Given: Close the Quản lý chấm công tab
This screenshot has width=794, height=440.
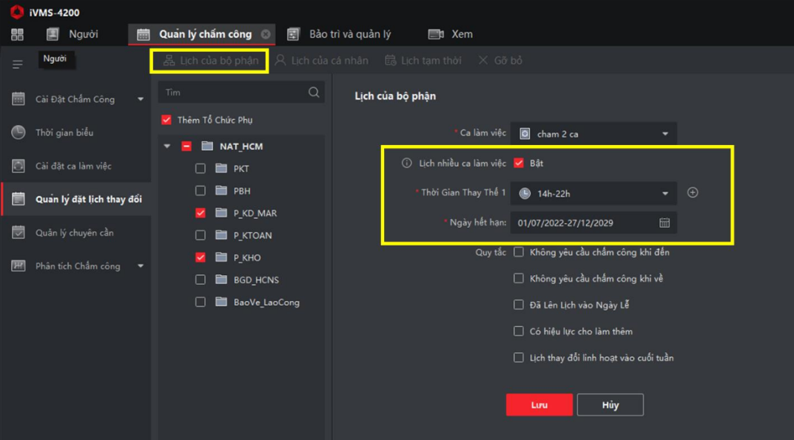Looking at the screenshot, I should tap(266, 34).
